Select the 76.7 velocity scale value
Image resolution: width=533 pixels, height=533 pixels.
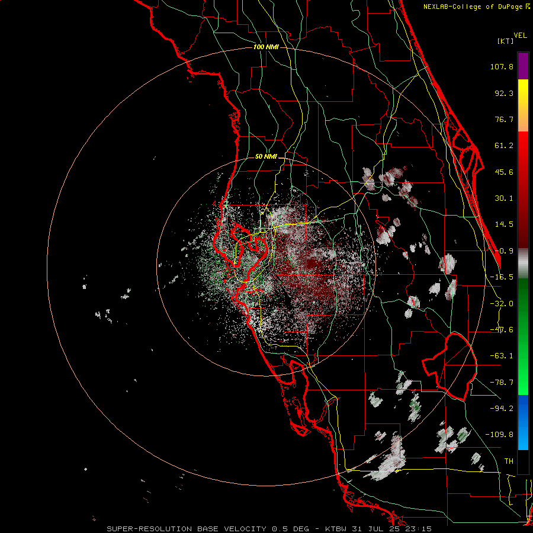[x=504, y=119]
